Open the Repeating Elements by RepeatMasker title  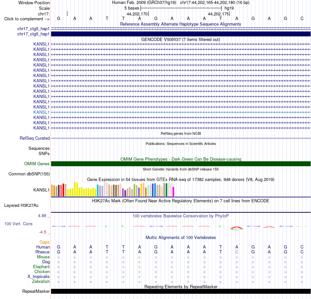coord(181,287)
